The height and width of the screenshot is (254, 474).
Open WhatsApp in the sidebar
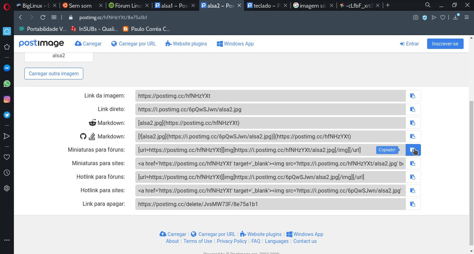[7, 84]
